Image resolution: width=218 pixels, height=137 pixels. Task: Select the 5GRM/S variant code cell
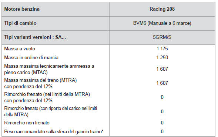(162, 37)
